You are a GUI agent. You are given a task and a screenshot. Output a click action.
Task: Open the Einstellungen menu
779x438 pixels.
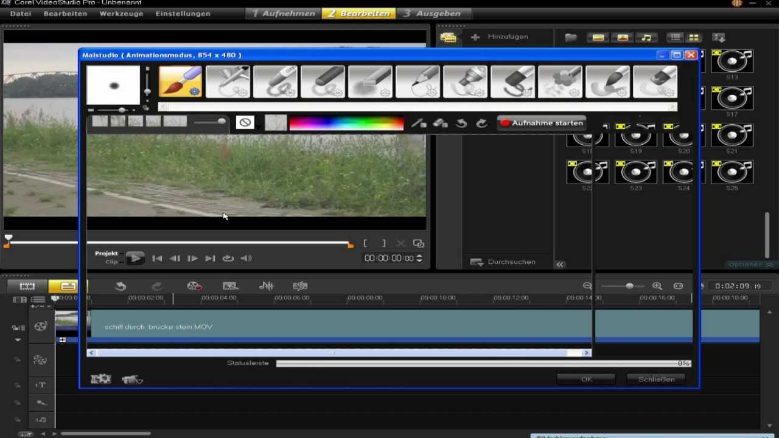183,13
